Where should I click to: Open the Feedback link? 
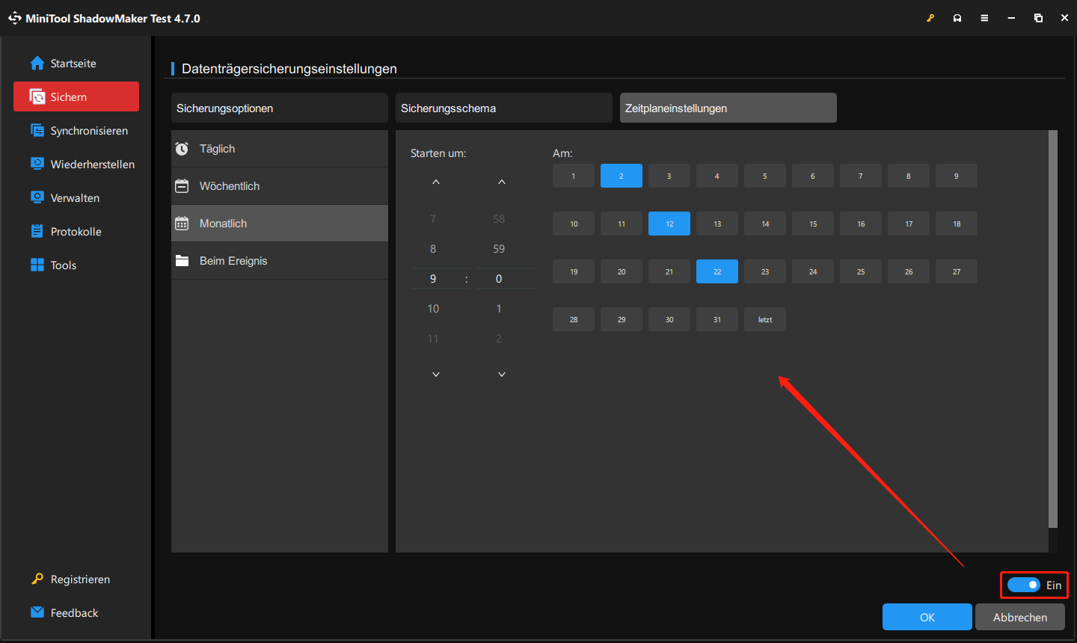76,613
